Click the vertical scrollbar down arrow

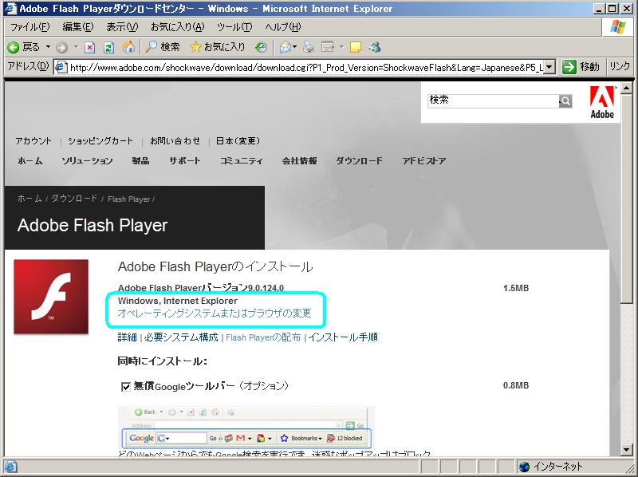(627, 450)
